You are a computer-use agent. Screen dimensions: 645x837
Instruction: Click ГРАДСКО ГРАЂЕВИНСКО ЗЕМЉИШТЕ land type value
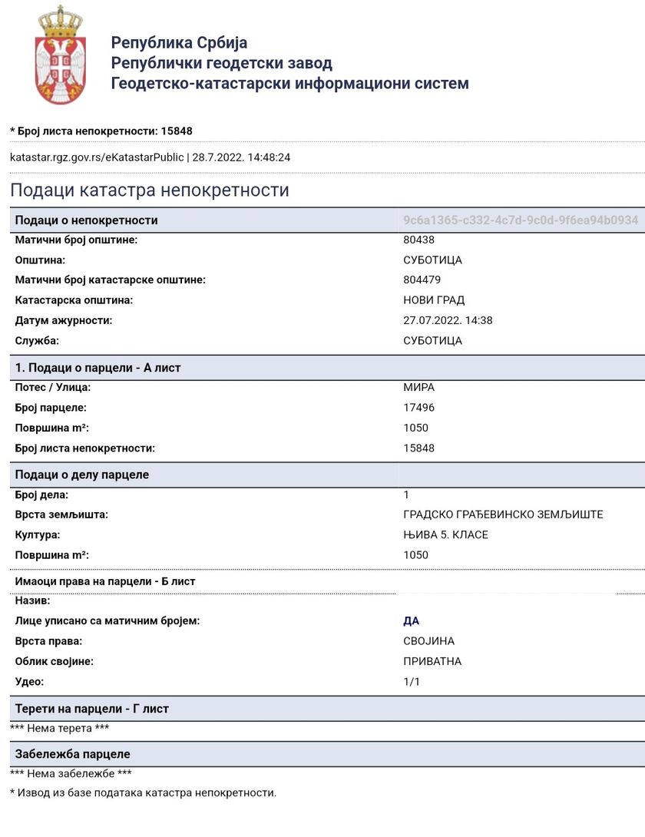[503, 514]
